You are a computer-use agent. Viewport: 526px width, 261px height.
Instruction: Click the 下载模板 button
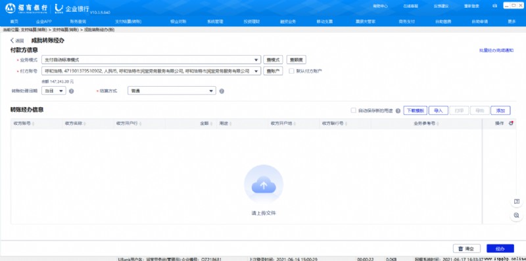(x=416, y=110)
